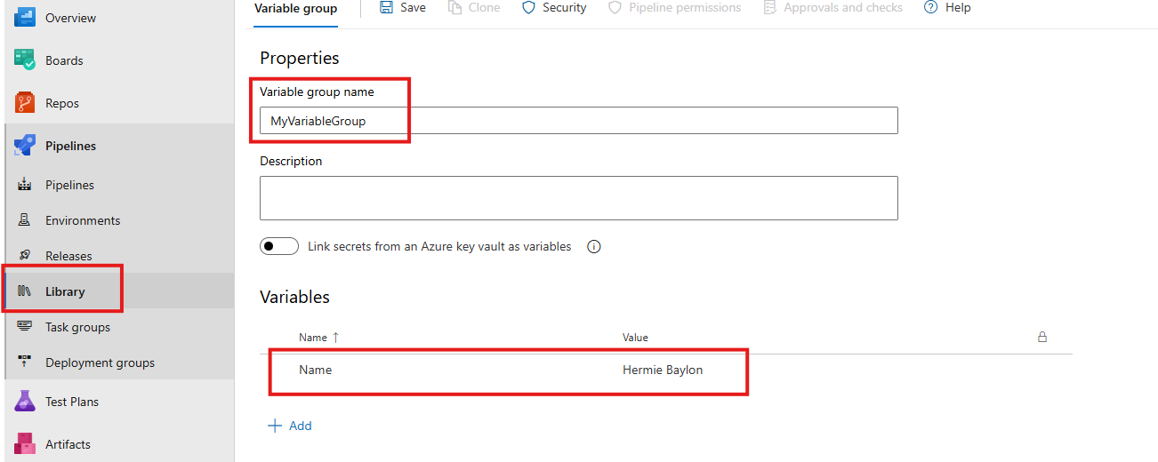1158x462 pixels.
Task: Click the Pipeline permissions shield icon
Action: [615, 7]
